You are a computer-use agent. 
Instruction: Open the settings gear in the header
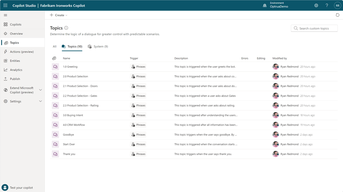click(316, 5)
